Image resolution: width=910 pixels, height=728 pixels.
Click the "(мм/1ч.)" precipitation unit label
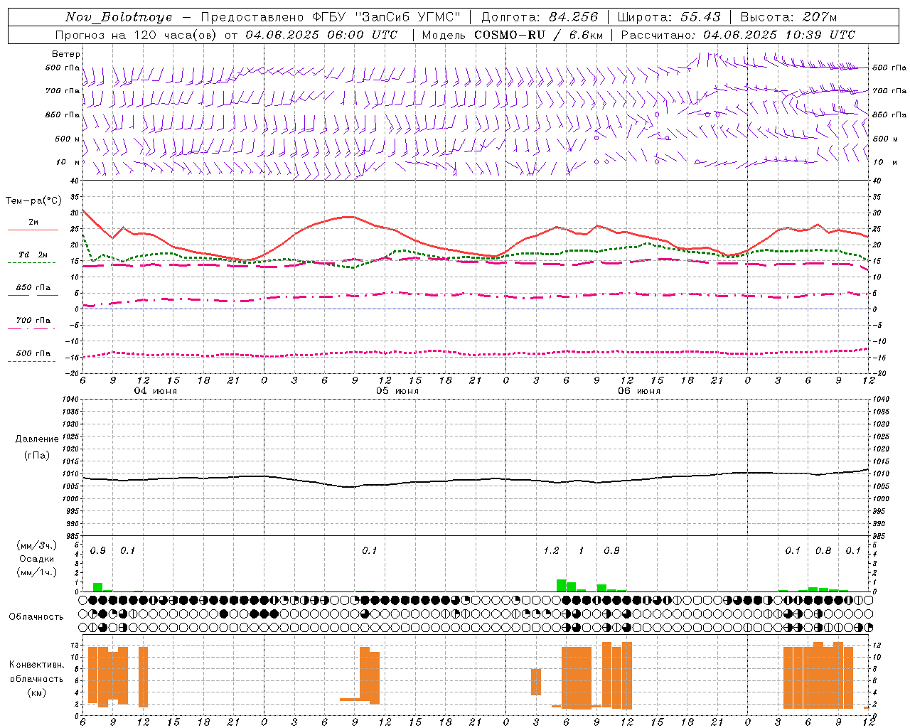37,572
